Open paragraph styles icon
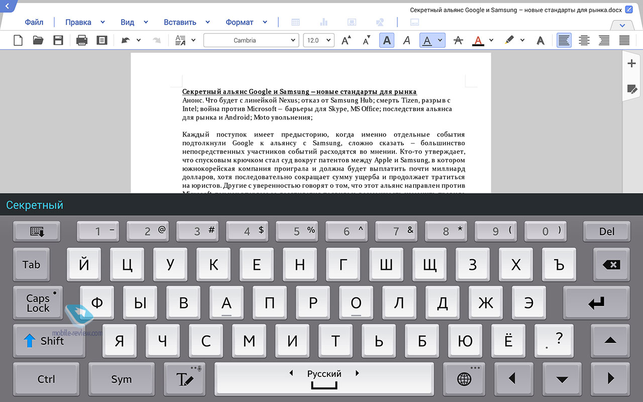 click(180, 40)
